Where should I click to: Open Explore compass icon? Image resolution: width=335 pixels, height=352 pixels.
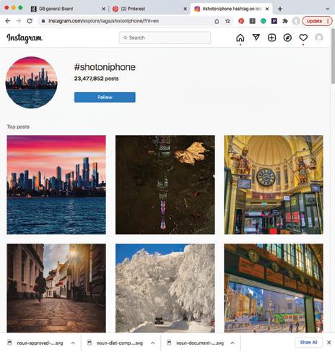287,38
